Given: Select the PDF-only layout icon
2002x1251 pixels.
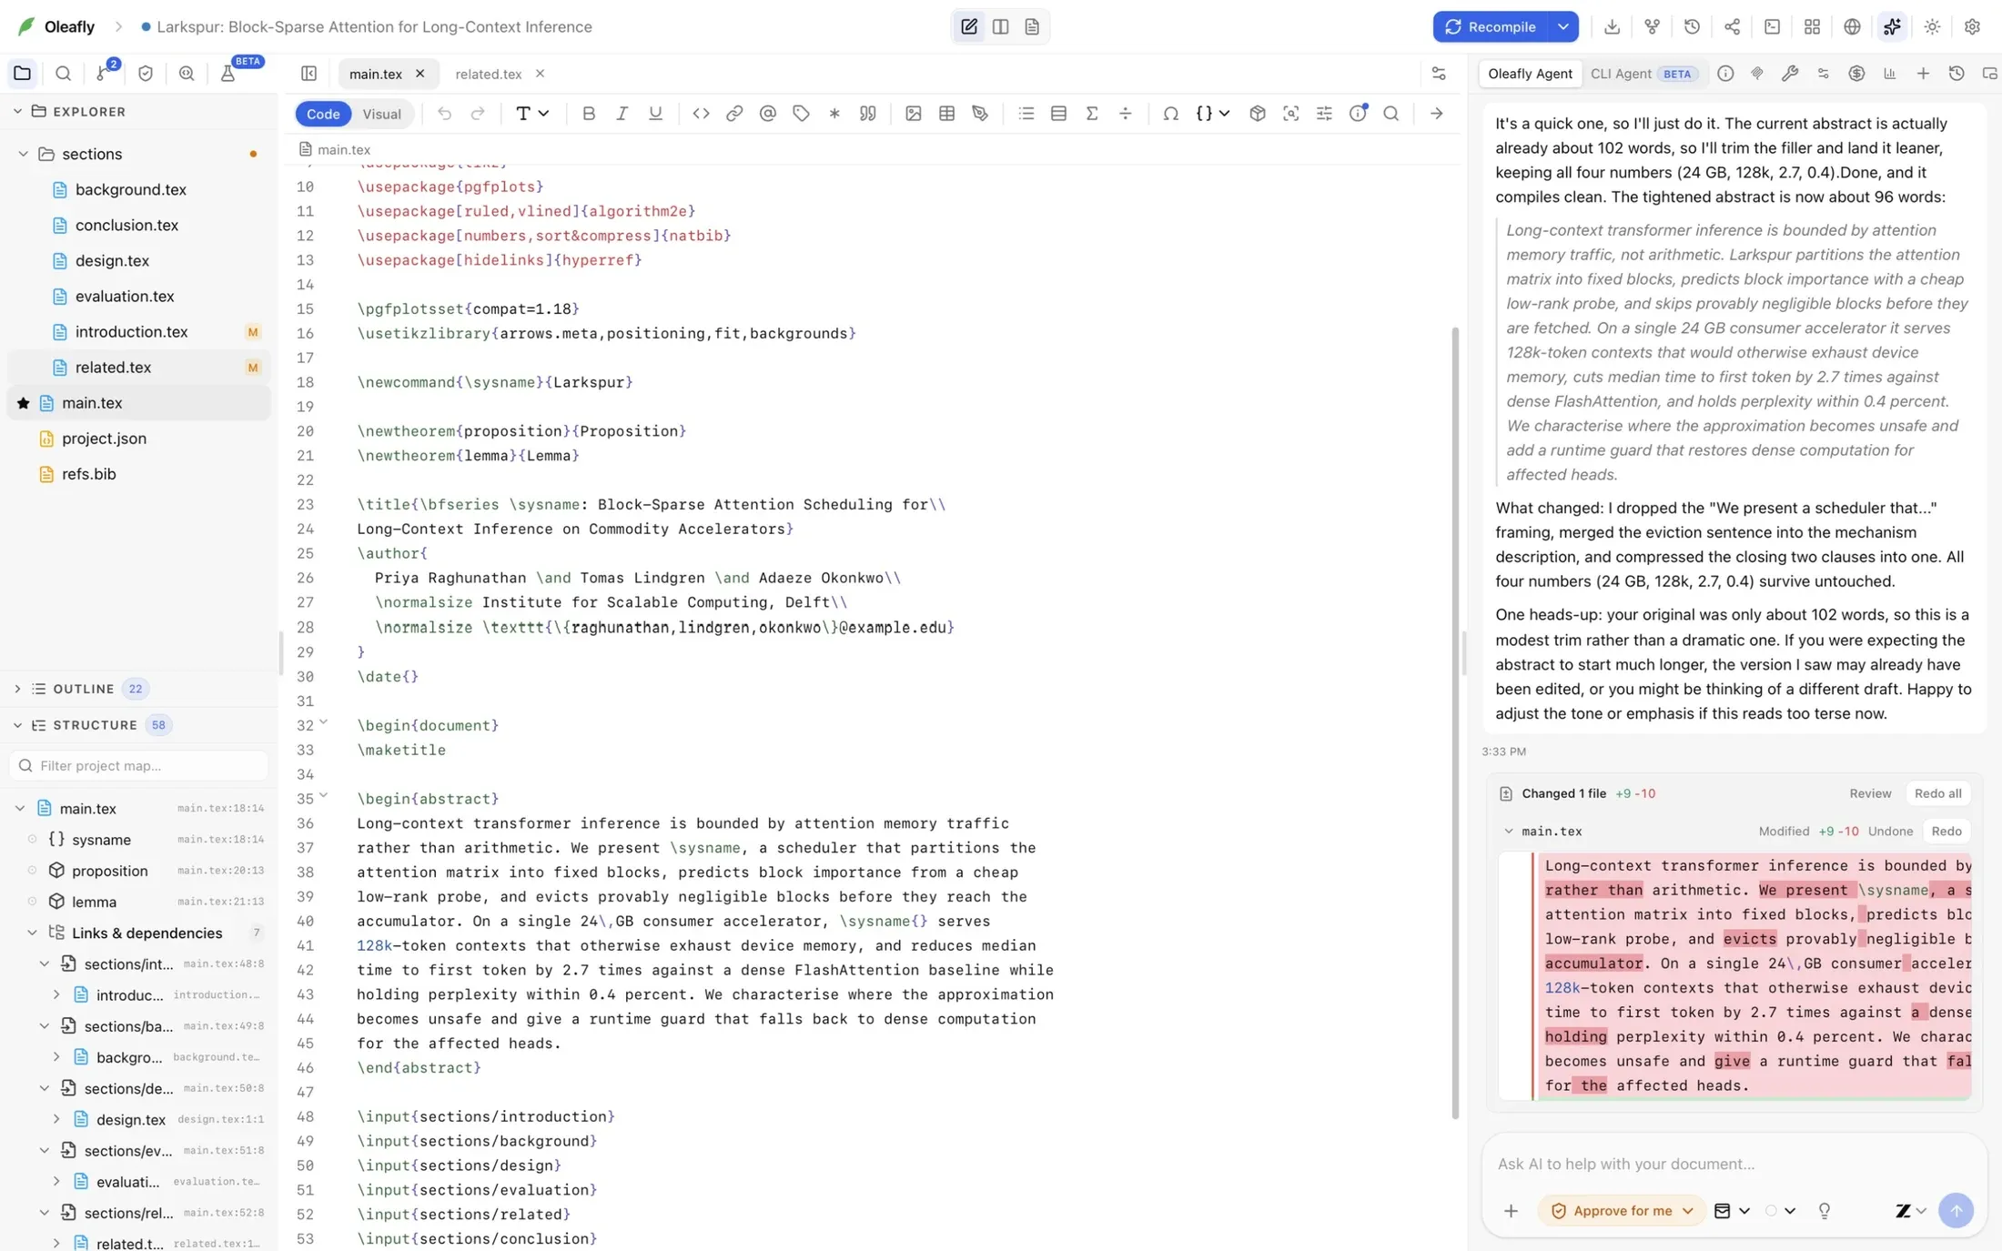Looking at the screenshot, I should click(x=1032, y=26).
